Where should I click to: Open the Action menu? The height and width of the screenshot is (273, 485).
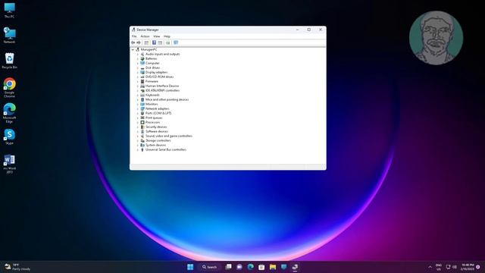point(145,36)
